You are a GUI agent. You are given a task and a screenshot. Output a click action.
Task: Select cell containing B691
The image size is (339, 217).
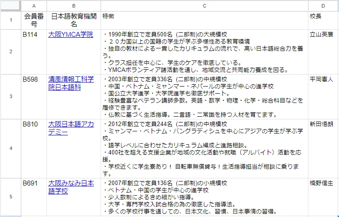tap(34, 197)
